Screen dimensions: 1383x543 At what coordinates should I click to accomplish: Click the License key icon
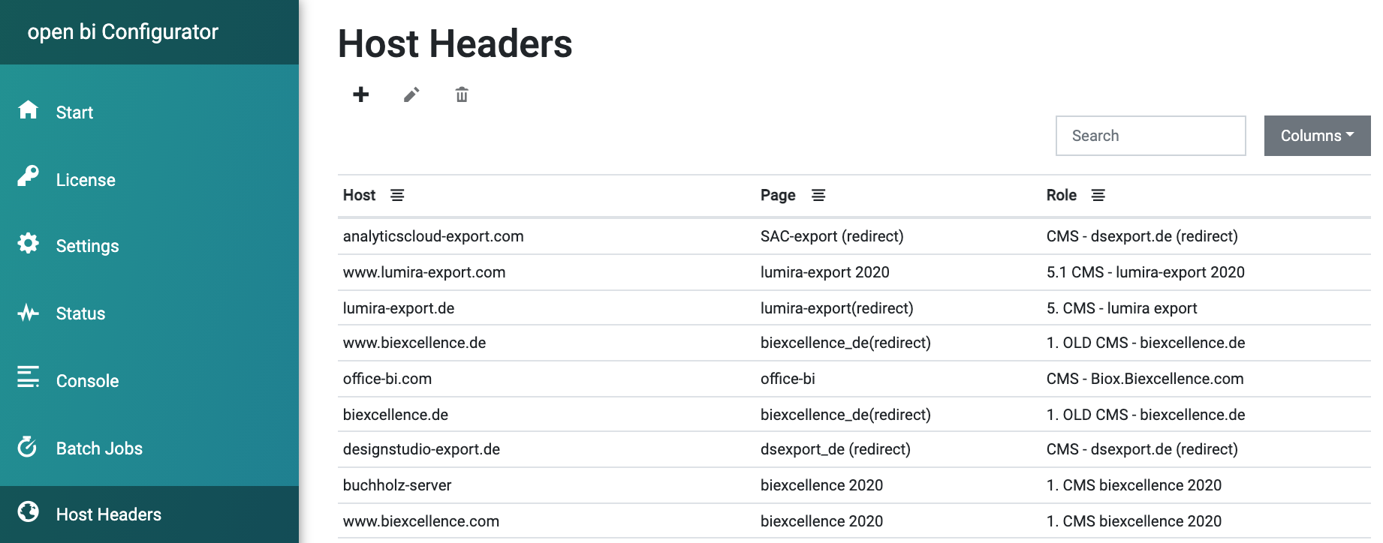pyautogui.click(x=28, y=176)
